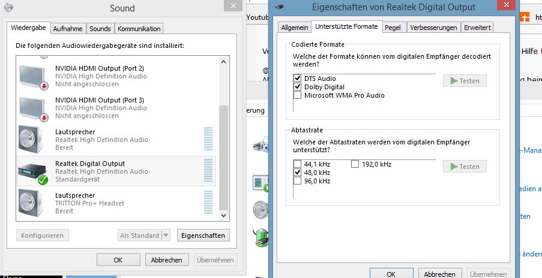Click the Realtek Digital Output level meter
Screen dimensions: 542x278
(x=208, y=170)
